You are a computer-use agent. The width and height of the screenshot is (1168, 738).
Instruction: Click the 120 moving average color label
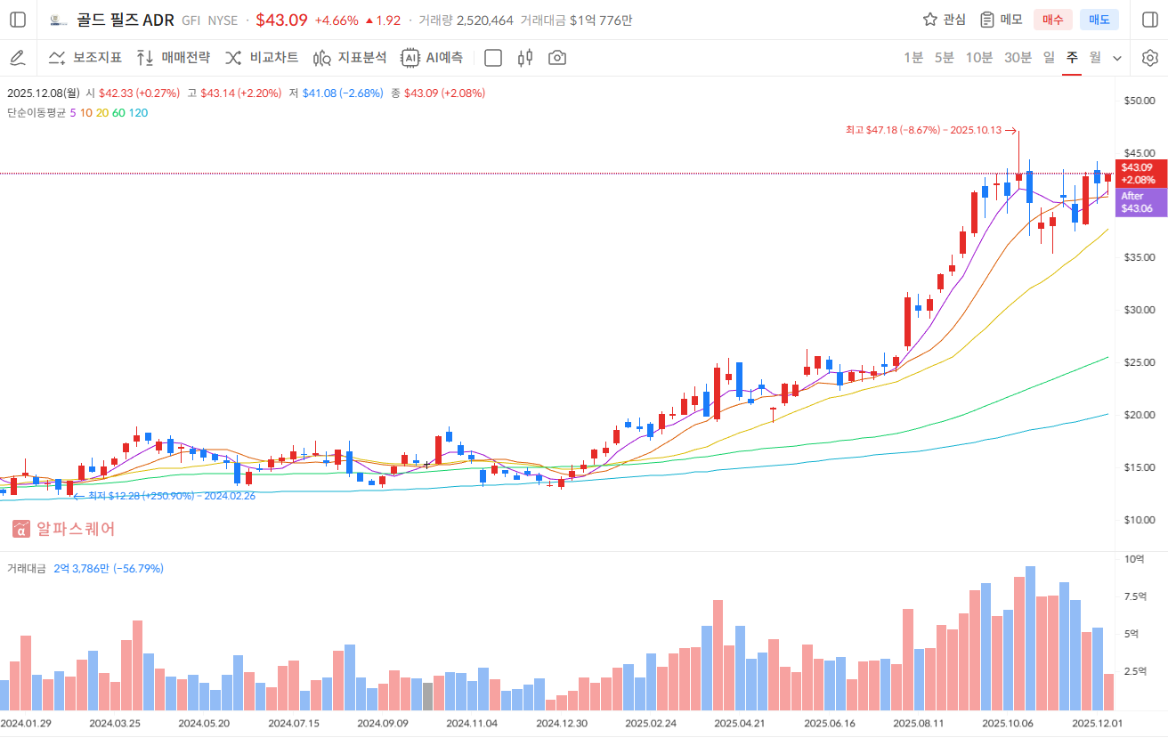(139, 113)
